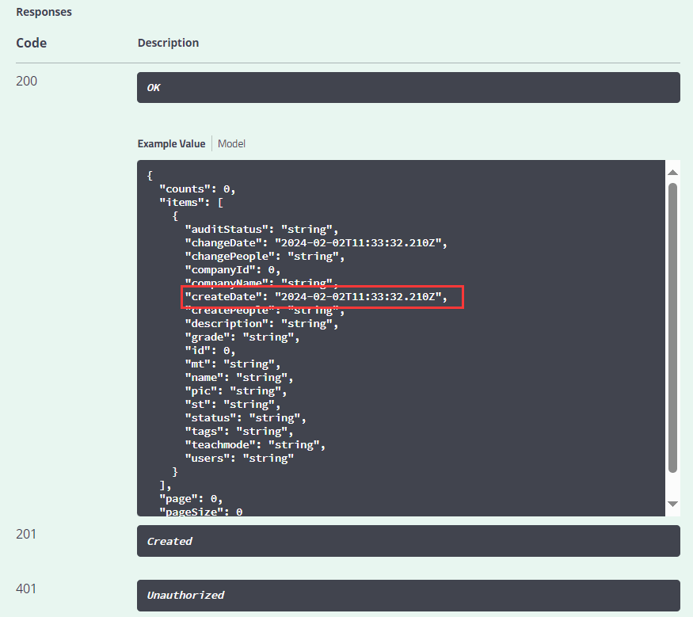693x617 pixels.
Task: Click the 401 Unauthorized description box
Action: point(409,596)
